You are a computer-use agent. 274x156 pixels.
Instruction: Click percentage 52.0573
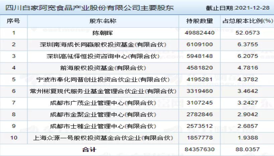pyautogui.click(x=248, y=33)
